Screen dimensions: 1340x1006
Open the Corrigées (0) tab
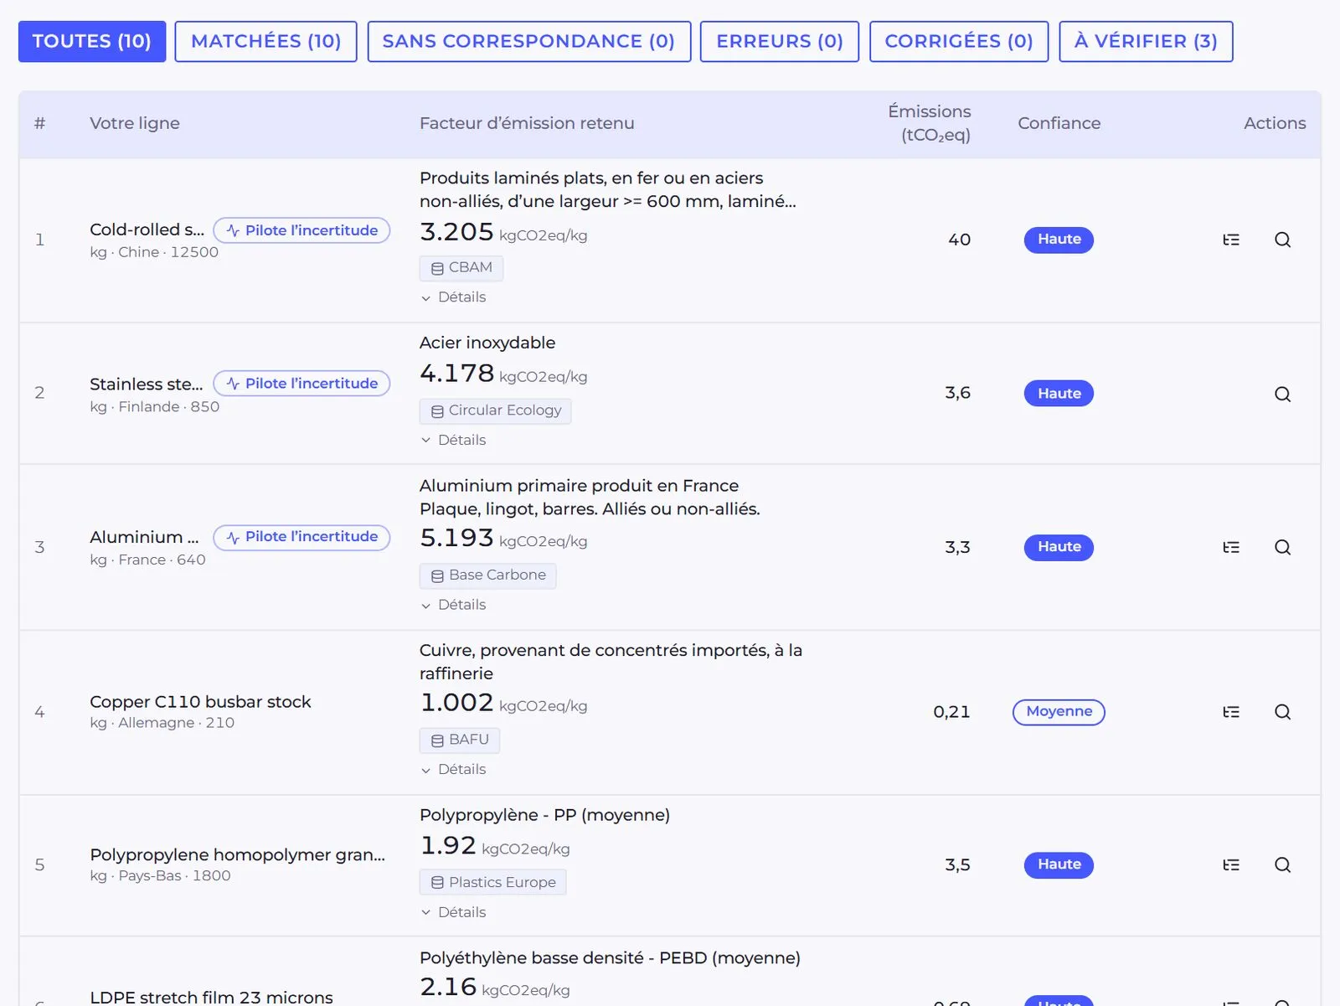pyautogui.click(x=959, y=41)
